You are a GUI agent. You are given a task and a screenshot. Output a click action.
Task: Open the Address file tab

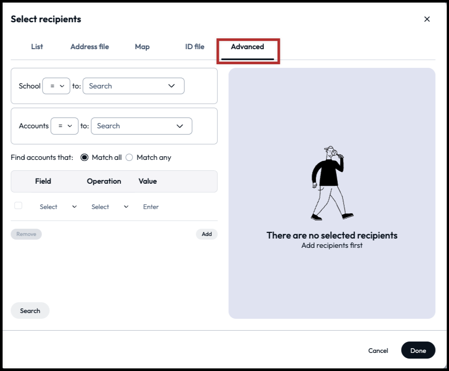tap(89, 47)
